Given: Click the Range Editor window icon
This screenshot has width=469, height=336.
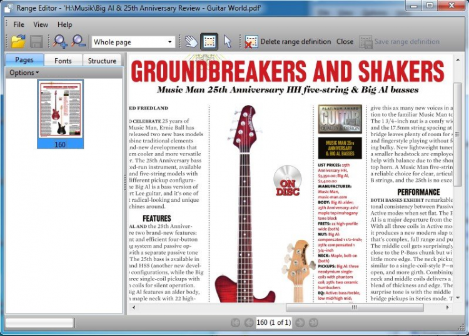Looking at the screenshot, I should coord(8,8).
